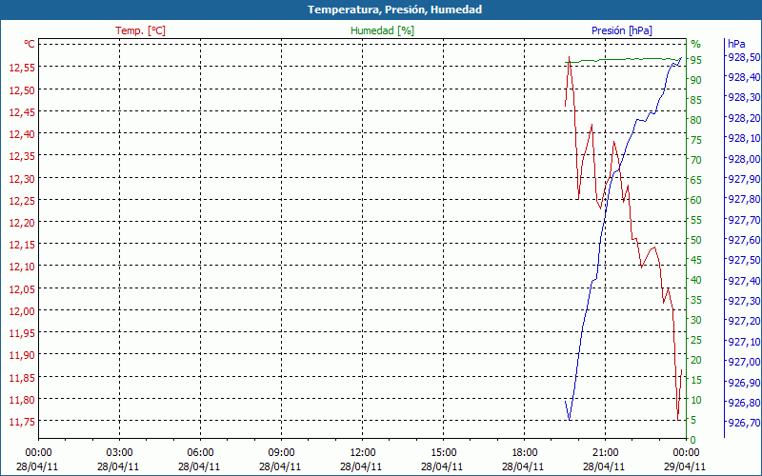
Task: Click temperature axis value "12,10"
Action: (22, 267)
